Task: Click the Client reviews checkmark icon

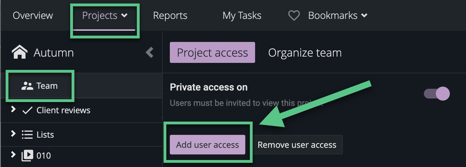Action: [x=27, y=111]
